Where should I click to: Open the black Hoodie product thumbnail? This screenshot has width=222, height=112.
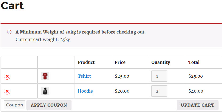point(45,91)
